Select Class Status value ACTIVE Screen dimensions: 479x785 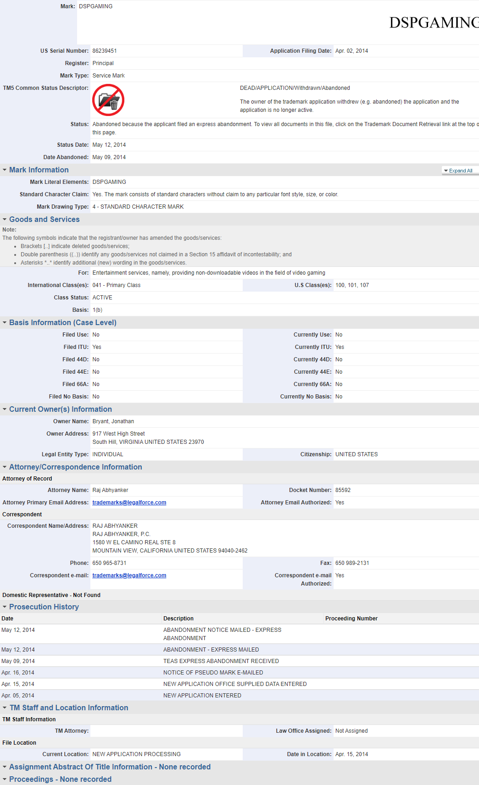[x=102, y=298]
